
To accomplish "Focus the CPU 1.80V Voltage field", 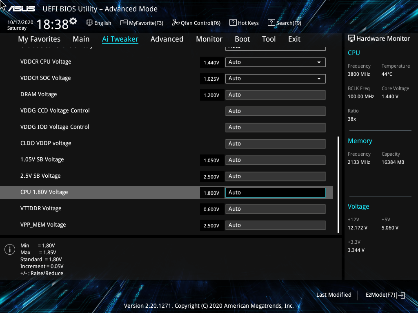I will coord(276,193).
